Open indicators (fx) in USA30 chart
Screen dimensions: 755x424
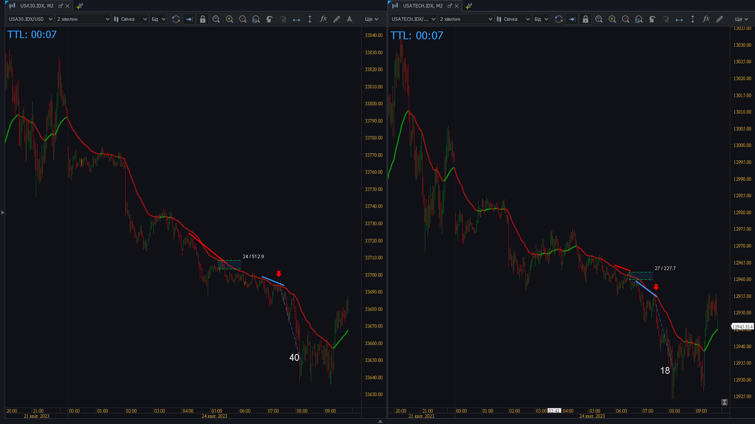point(323,19)
